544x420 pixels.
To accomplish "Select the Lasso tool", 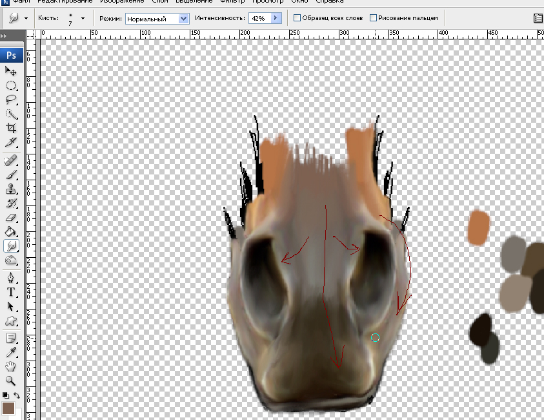I will [11, 100].
